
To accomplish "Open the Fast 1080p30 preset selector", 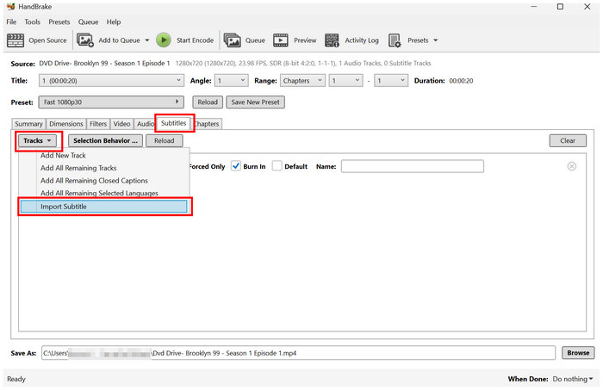I will 111,102.
